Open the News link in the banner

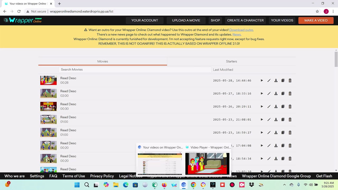pos(237,35)
